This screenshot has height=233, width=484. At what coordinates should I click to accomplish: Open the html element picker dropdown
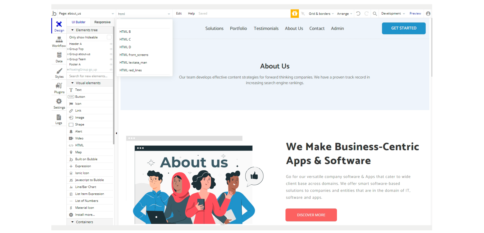pyautogui.click(x=144, y=14)
